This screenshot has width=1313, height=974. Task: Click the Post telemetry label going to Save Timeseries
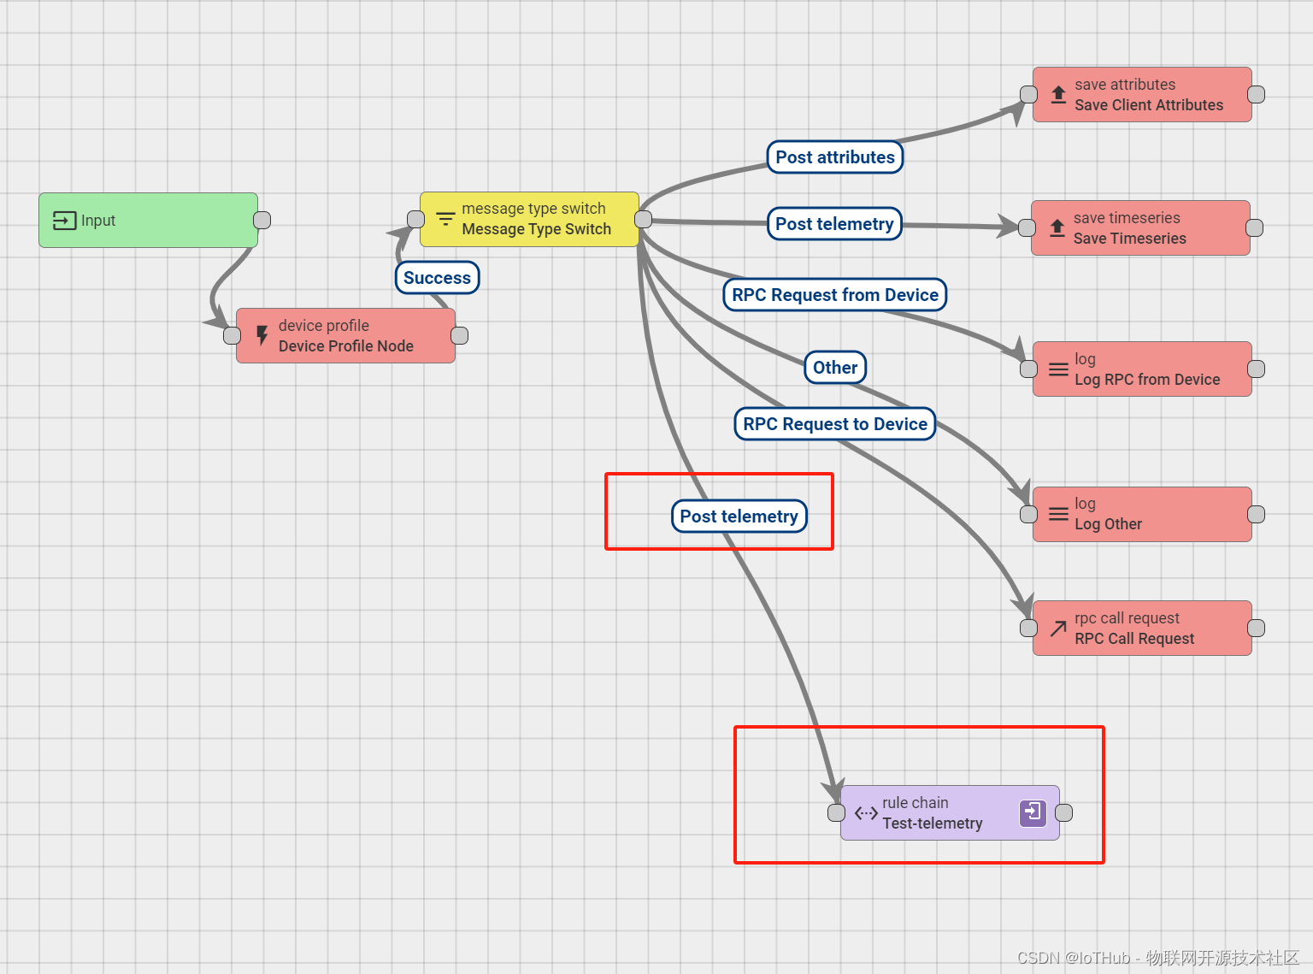(x=834, y=224)
